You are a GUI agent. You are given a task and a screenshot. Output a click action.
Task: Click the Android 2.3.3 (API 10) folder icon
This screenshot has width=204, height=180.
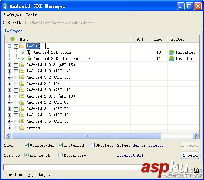[22, 96]
